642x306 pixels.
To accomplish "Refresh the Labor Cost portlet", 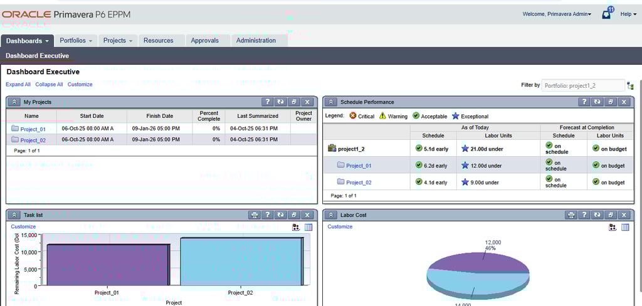I will tap(597, 214).
